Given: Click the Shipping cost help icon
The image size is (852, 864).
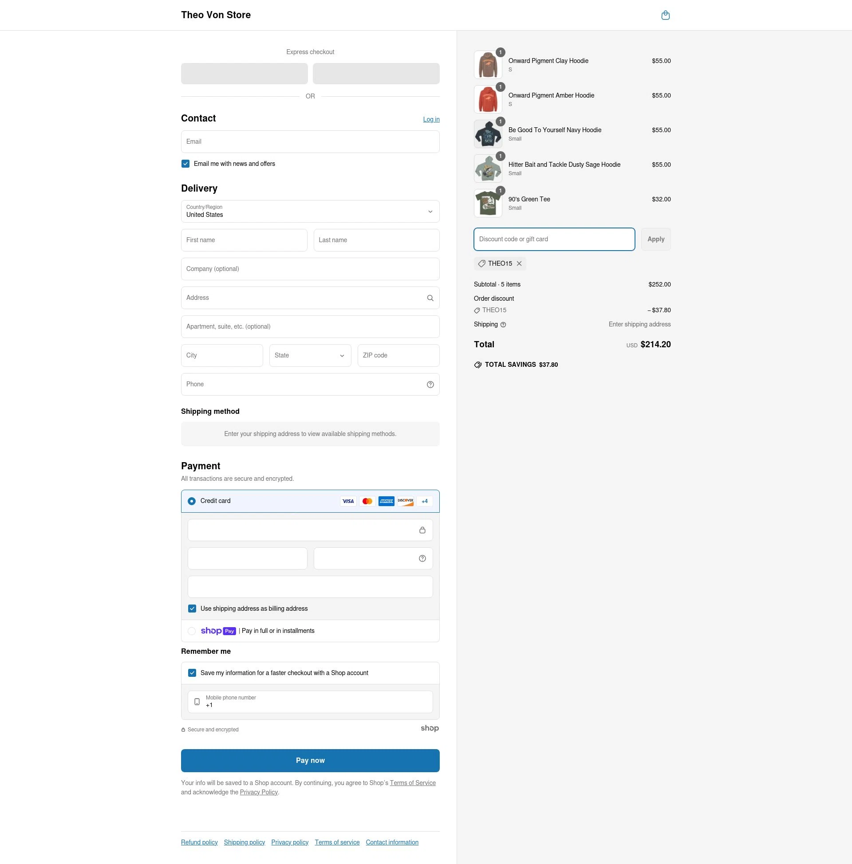Looking at the screenshot, I should click(502, 324).
